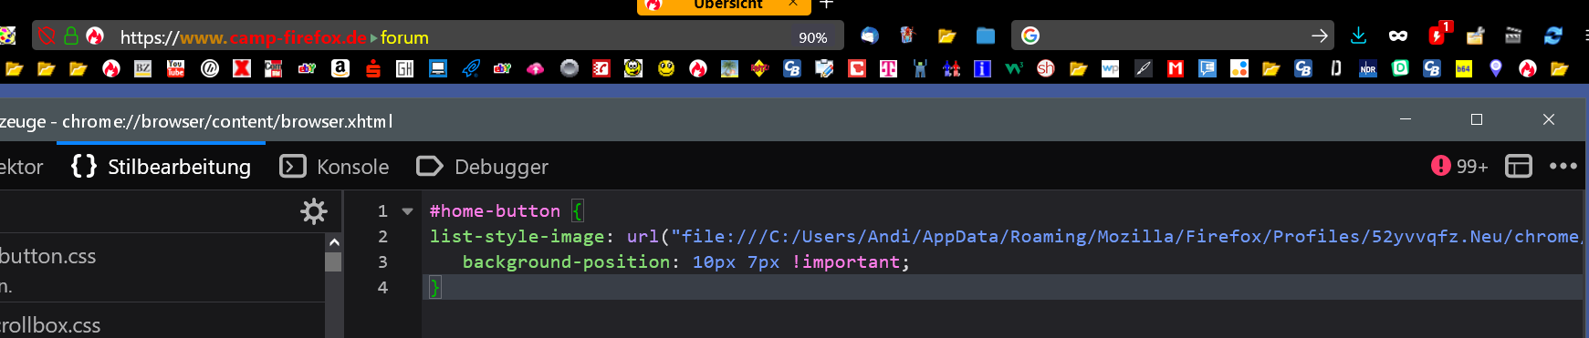Open the Stilbearbeitung tab
1589x338 pixels.
pos(162,167)
